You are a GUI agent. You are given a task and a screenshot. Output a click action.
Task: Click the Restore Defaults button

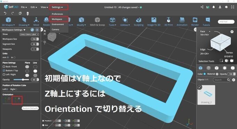[x=30, y=108]
